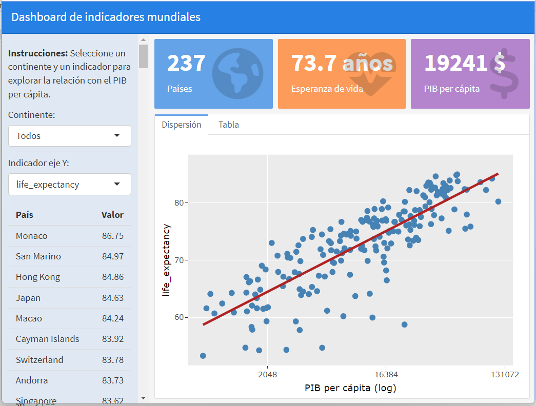Select the Dispersión tab
Viewport: 536px width, 406px height.
pos(182,125)
